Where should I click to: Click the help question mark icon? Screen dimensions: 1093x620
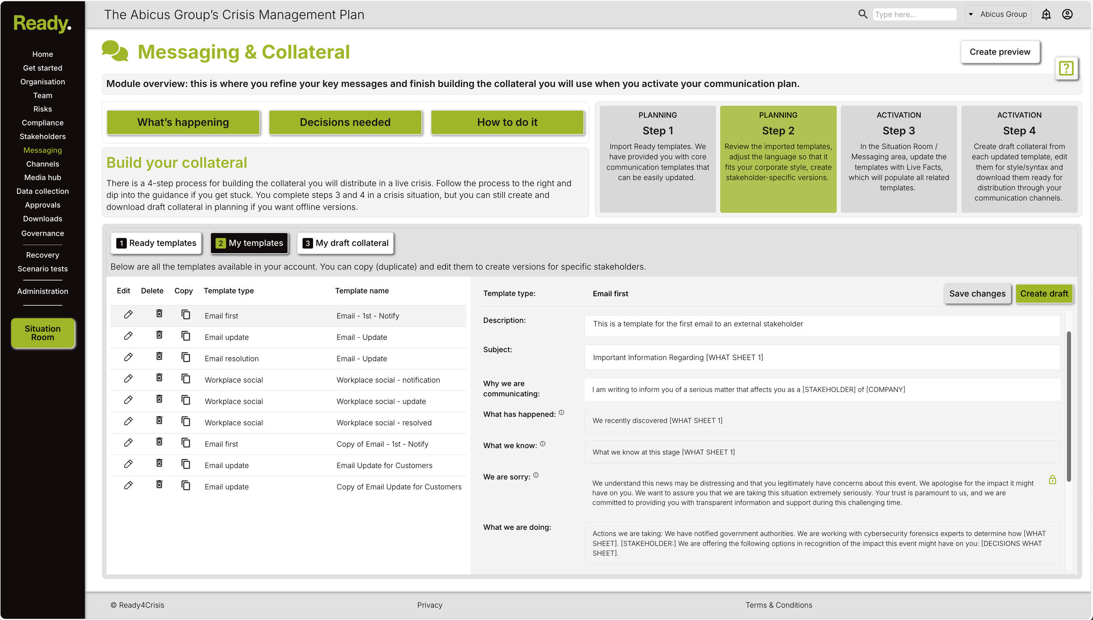tap(1066, 68)
